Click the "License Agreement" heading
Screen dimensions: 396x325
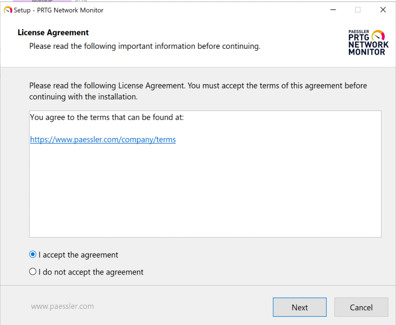[x=53, y=33]
